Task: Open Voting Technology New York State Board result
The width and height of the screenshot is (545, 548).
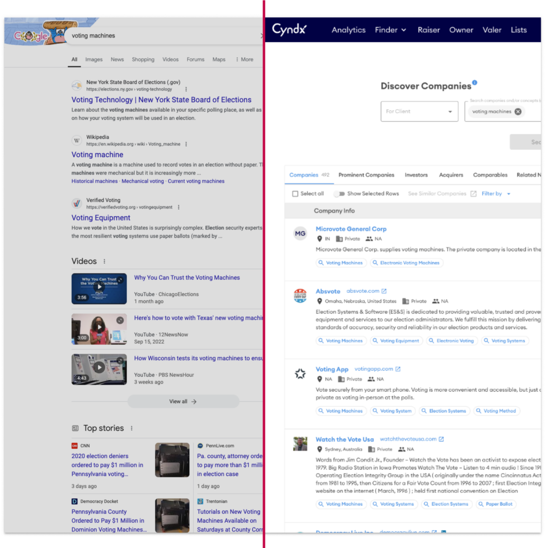Action: [162, 100]
